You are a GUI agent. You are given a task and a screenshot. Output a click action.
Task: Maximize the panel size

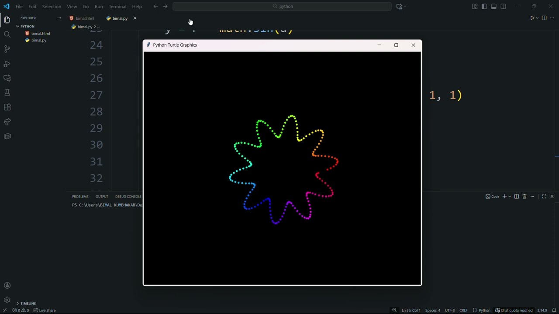click(x=544, y=197)
